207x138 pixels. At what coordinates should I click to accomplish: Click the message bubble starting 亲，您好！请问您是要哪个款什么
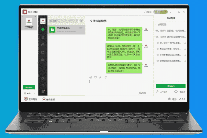coord(124,34)
